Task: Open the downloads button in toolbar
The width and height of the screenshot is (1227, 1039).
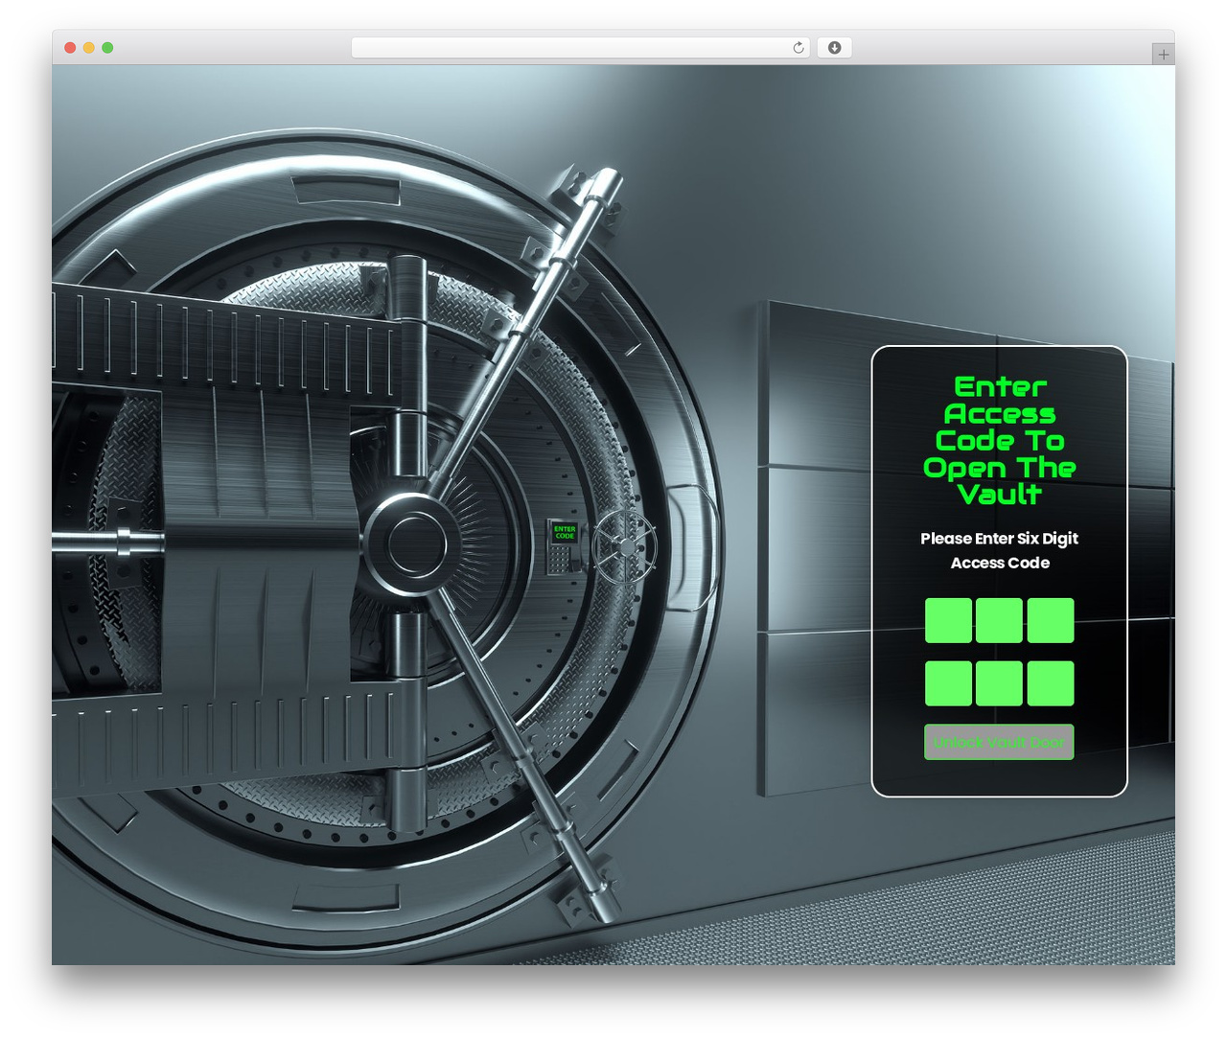Action: pyautogui.click(x=834, y=48)
